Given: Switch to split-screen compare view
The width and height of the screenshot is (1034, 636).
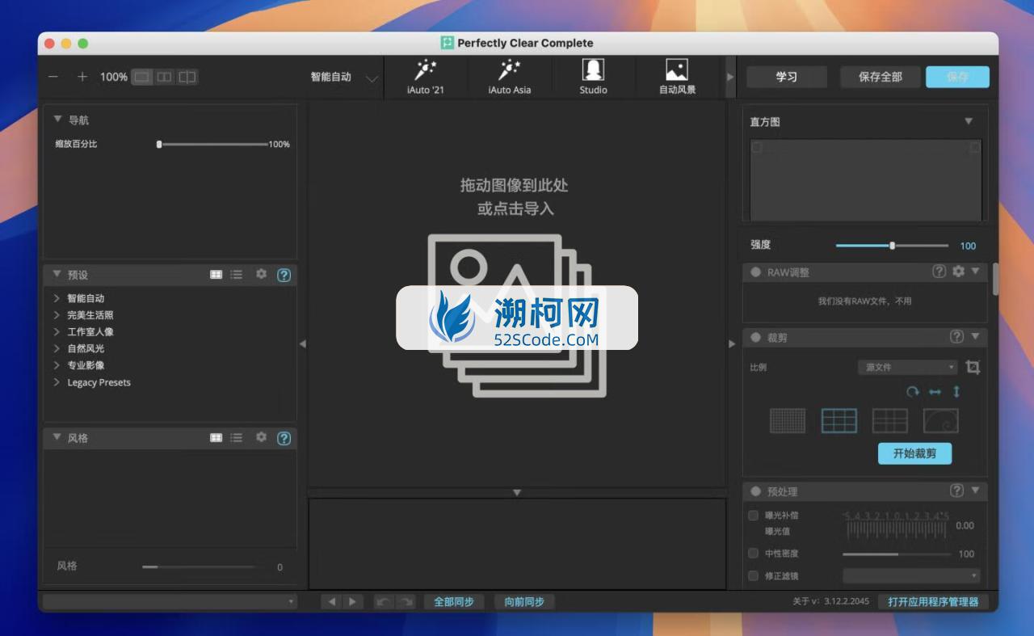Looking at the screenshot, I should (187, 77).
